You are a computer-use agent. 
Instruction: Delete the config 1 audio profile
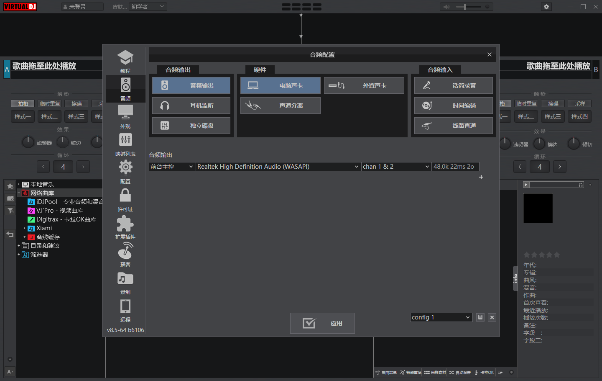492,317
